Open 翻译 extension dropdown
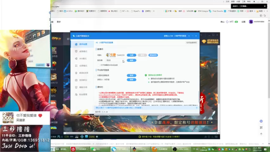The image size is (270, 152). tap(251, 11)
